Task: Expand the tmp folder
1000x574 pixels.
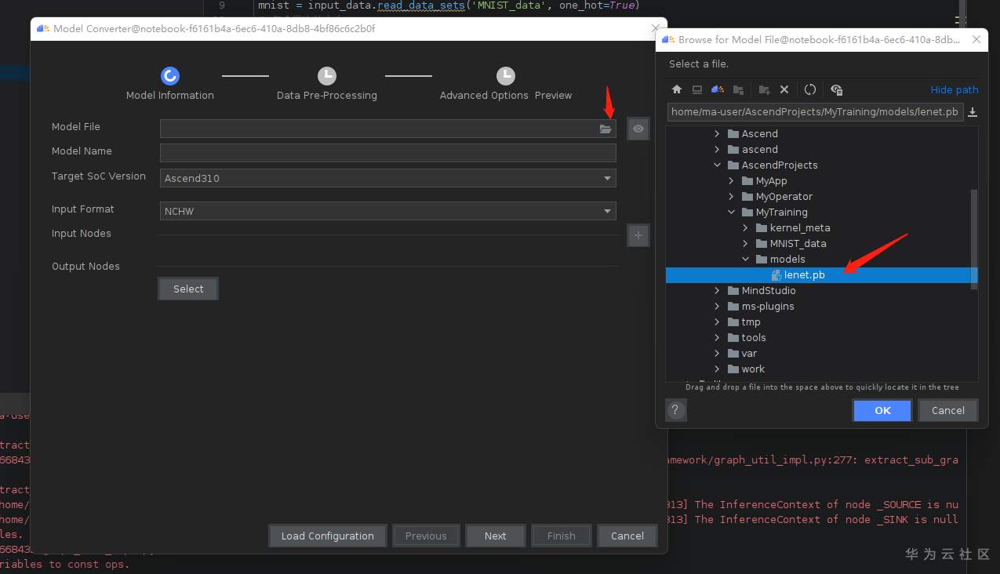Action: 717,322
